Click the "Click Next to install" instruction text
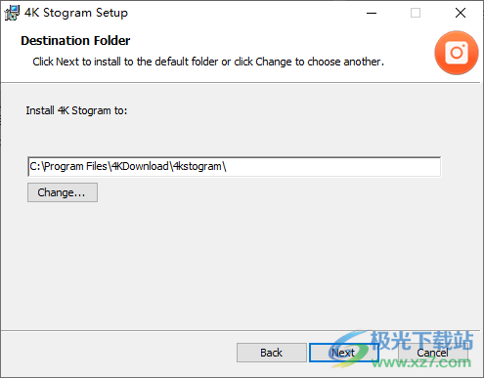The image size is (484, 378). (208, 62)
